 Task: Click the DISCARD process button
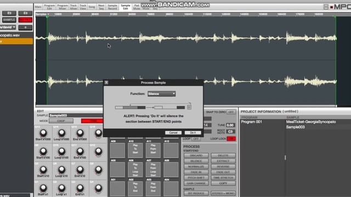[196, 155]
